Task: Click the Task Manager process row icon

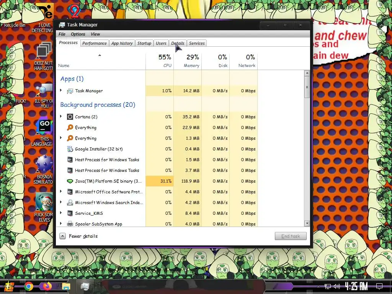Action: tap(70, 91)
